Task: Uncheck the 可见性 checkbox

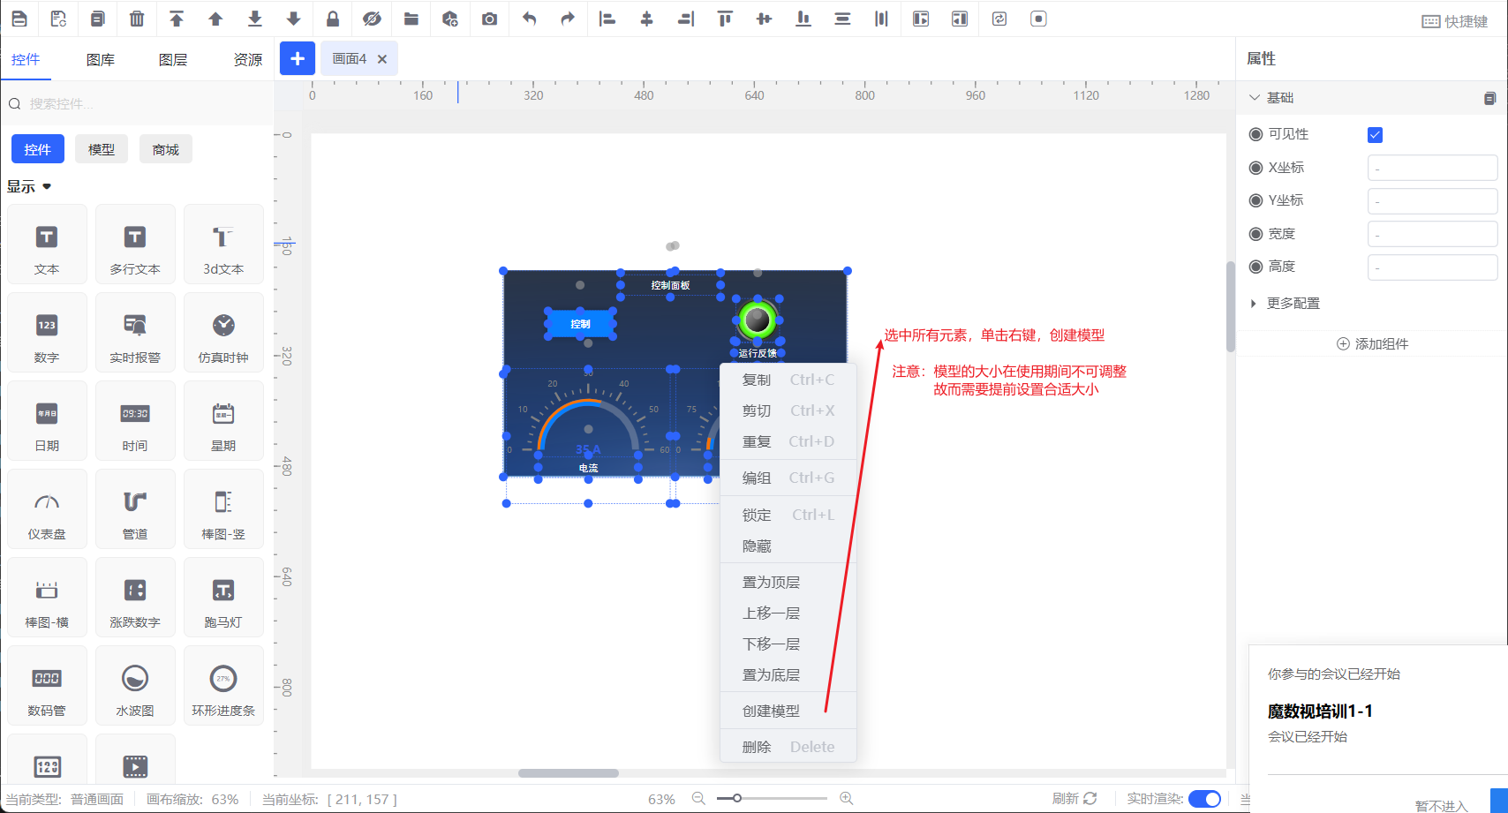Action: pos(1375,135)
